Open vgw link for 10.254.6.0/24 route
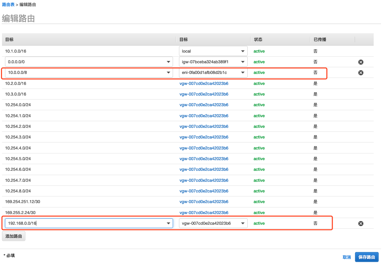This screenshot has width=383, height=264. (204, 169)
